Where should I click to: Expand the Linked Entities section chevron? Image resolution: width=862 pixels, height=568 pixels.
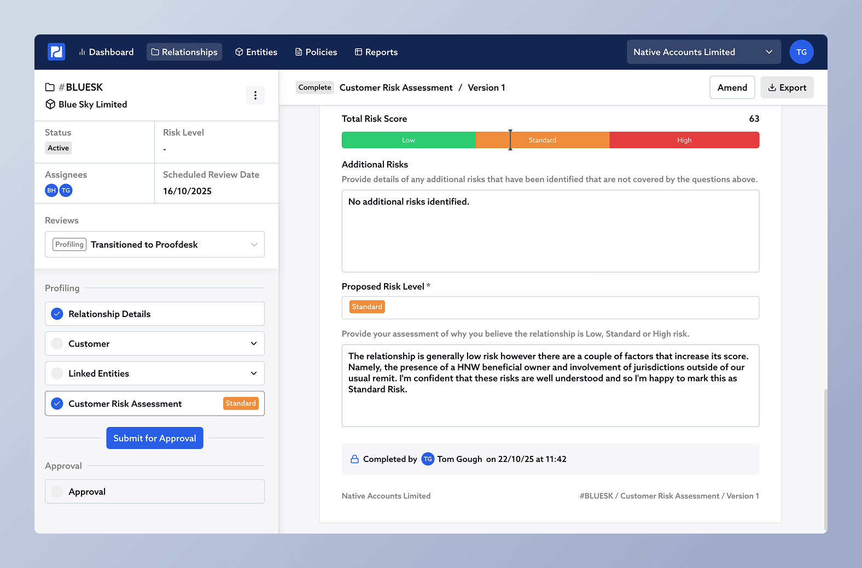click(x=254, y=373)
